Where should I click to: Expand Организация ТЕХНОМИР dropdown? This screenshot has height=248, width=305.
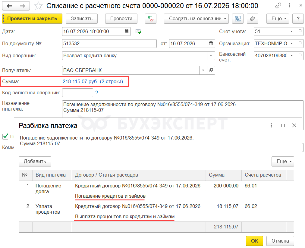point(292,44)
